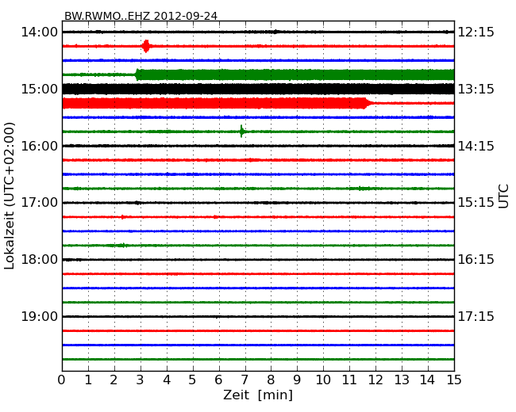
Task: Select the 14:00 local time label
Action: coord(39,32)
